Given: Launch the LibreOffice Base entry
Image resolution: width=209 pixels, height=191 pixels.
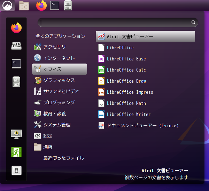Looking at the screenshot, I should coord(145,59).
